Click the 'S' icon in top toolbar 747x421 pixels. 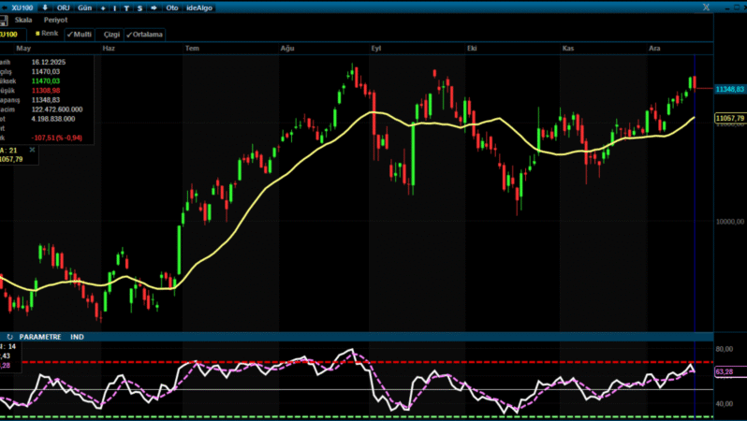coord(139,7)
